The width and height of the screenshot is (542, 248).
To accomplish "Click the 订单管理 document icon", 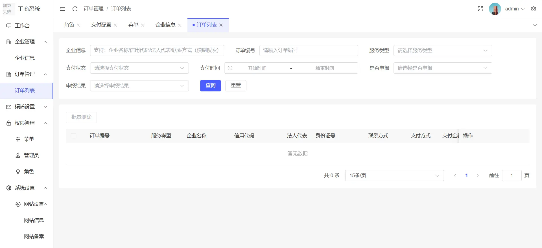I will click(9, 74).
